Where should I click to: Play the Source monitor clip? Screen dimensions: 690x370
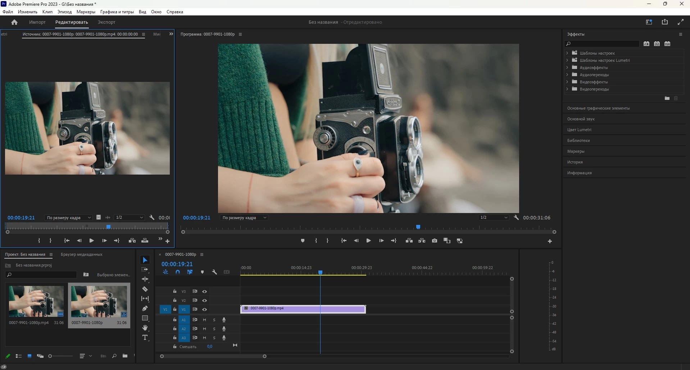(91, 241)
